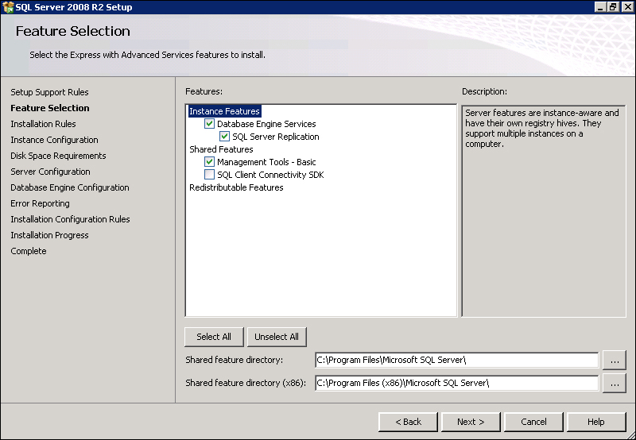
Task: Cancel the SQL Server setup
Action: [x=533, y=422]
